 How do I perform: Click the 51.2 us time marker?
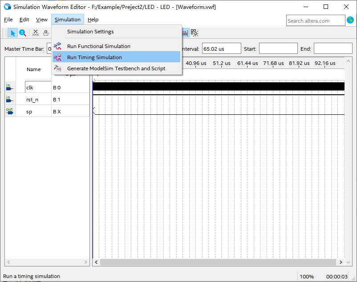[x=222, y=63]
